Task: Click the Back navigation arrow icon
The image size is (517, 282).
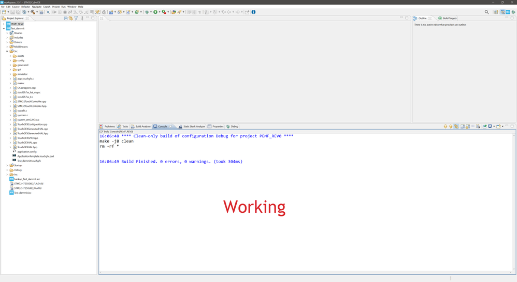Action: coord(229,12)
